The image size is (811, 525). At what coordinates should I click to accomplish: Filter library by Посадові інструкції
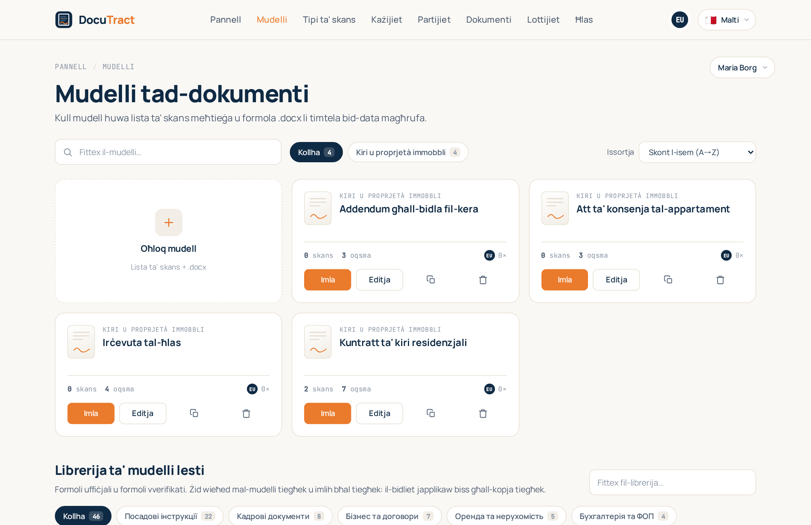170,516
